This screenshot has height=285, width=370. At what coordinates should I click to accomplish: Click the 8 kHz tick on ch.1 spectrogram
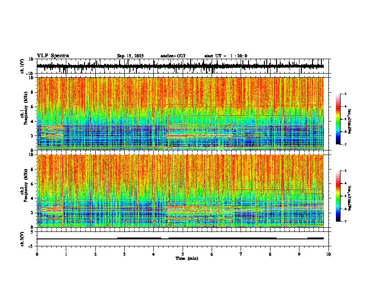point(33,92)
